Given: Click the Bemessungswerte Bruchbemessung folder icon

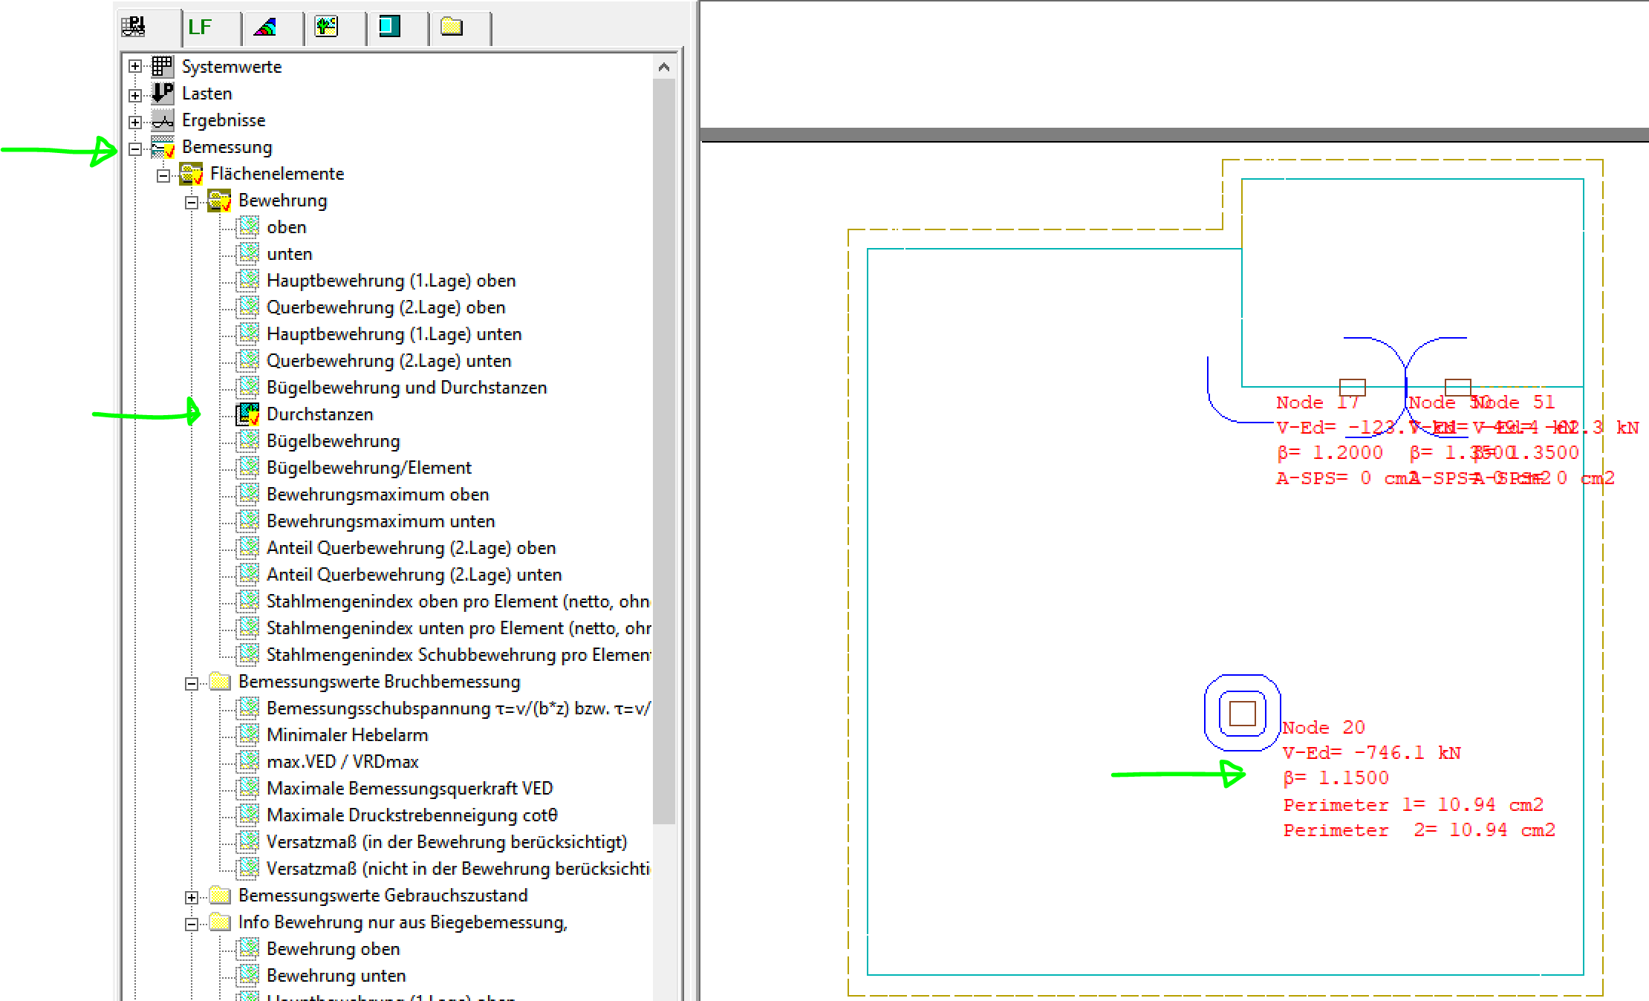Looking at the screenshot, I should pos(220,681).
